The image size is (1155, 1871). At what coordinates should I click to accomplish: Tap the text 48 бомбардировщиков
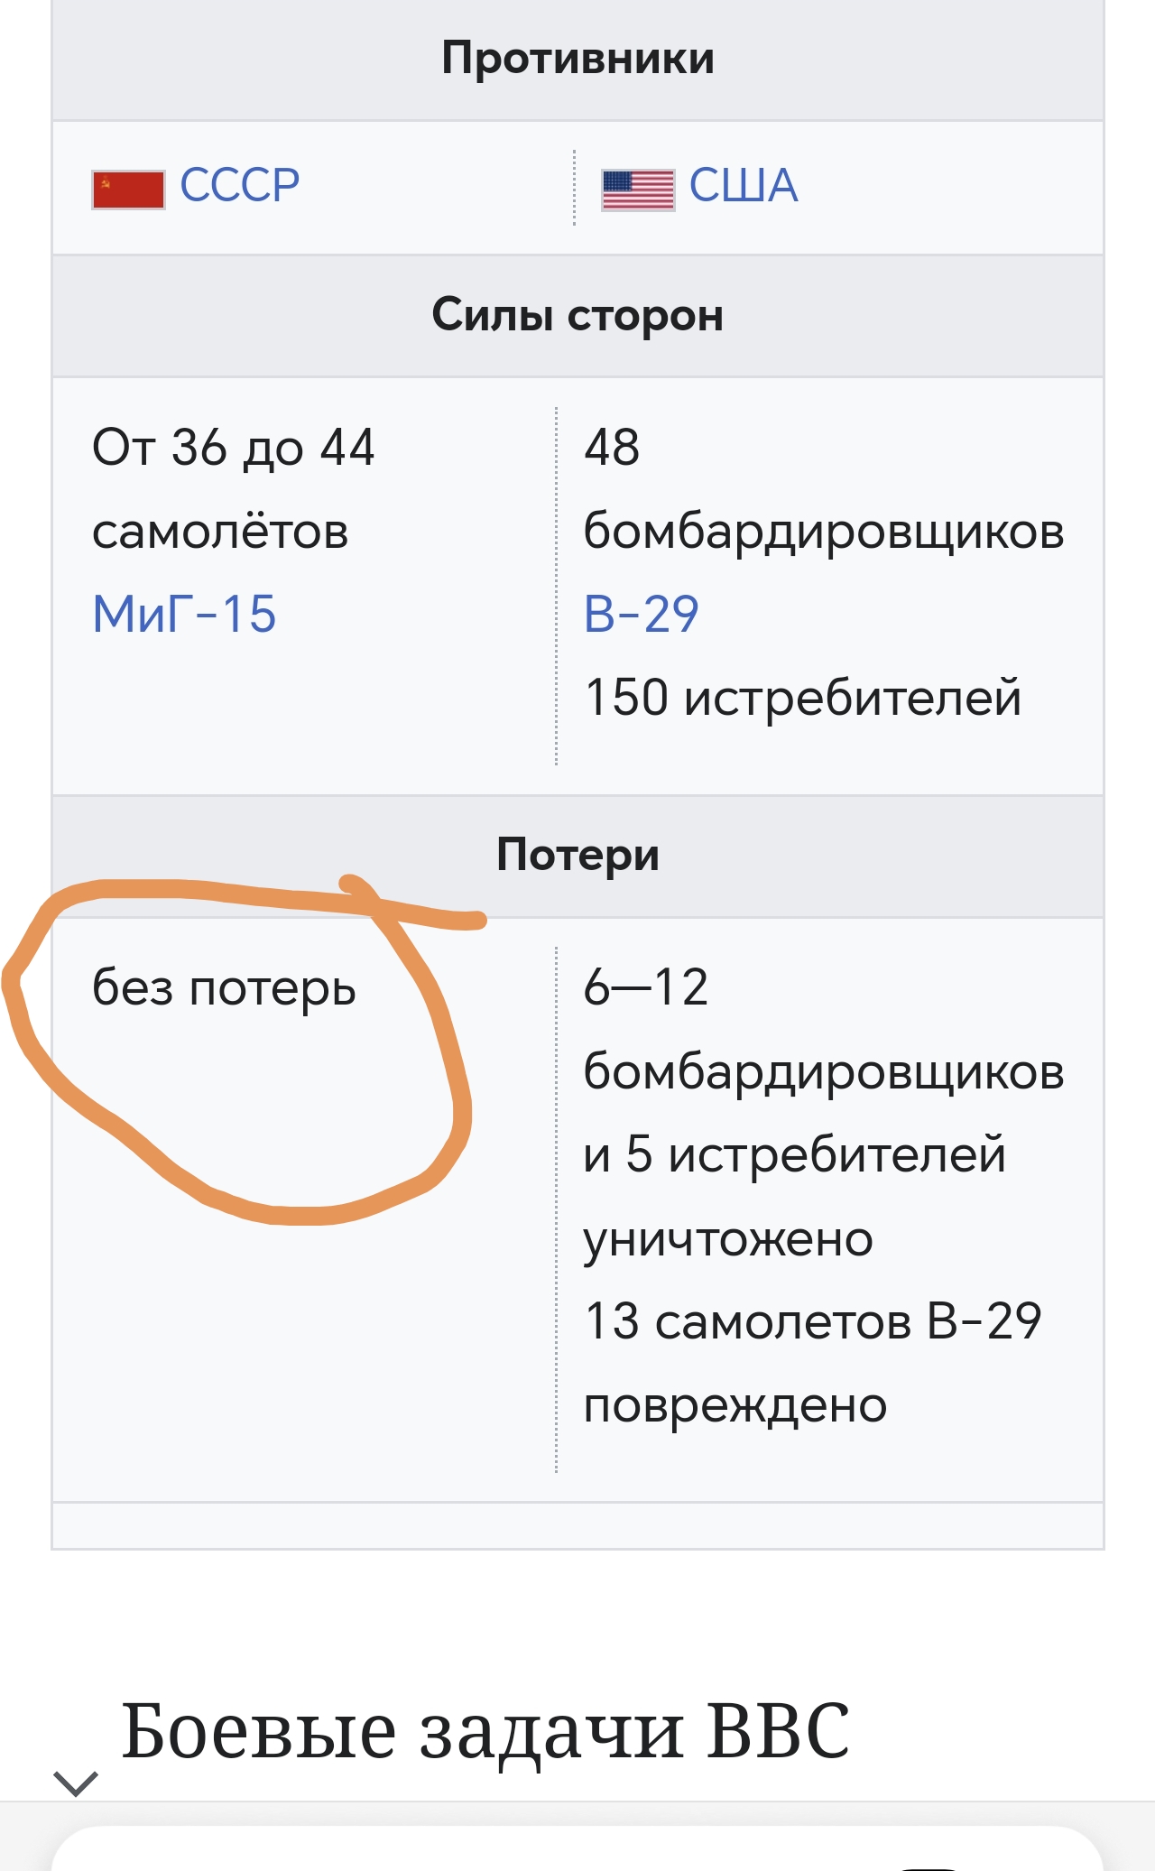[x=824, y=489]
